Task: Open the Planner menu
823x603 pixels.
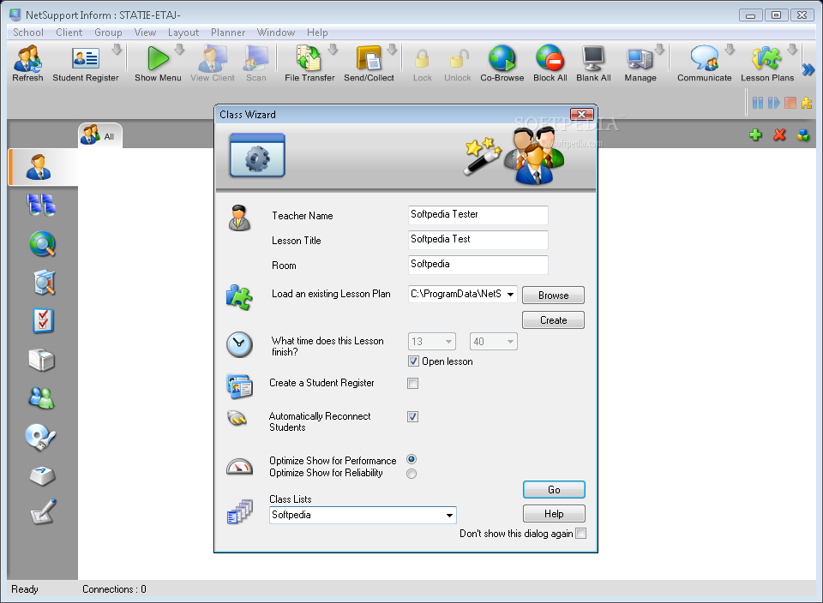Action: tap(228, 33)
